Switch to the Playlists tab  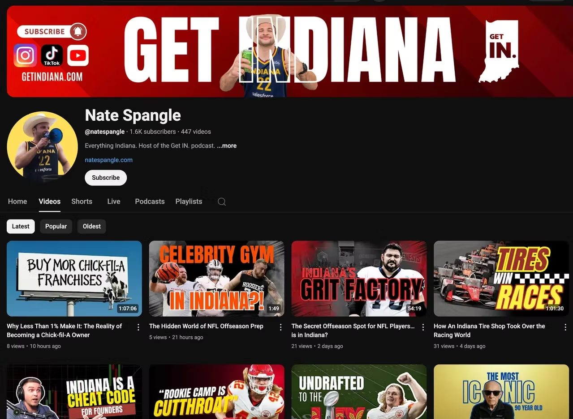point(189,202)
